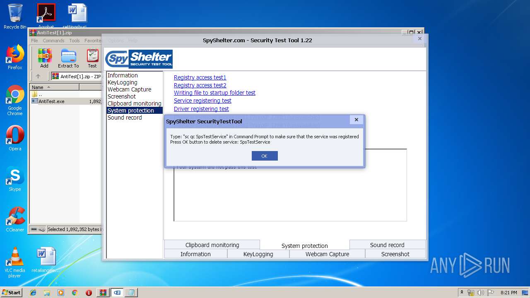Open the Registry access test2 link
The image size is (530, 298).
pyautogui.click(x=200, y=85)
